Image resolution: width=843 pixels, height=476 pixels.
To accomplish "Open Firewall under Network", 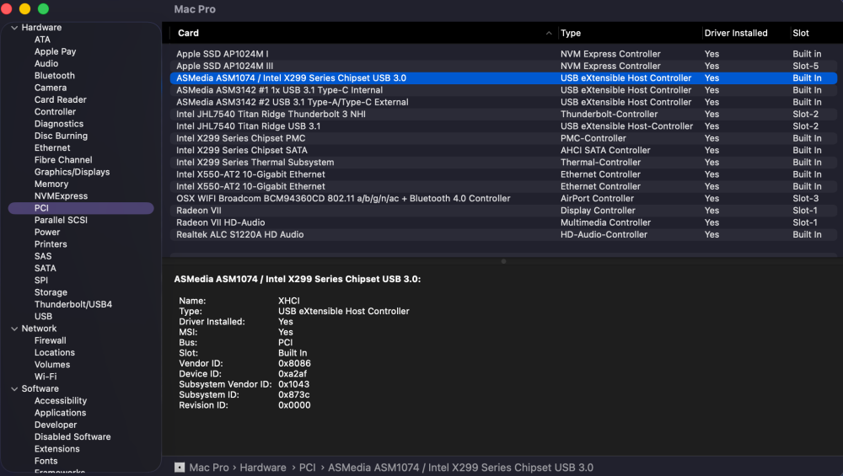I will coord(51,340).
